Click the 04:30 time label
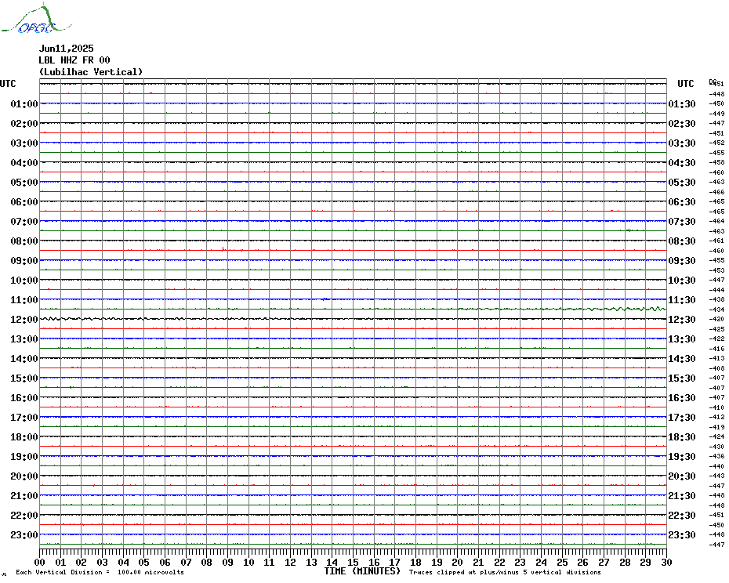The height and width of the screenshot is (583, 729). [x=682, y=163]
